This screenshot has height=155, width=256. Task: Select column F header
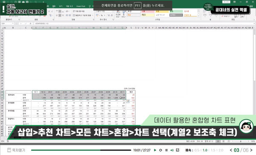[x=43, y=28]
